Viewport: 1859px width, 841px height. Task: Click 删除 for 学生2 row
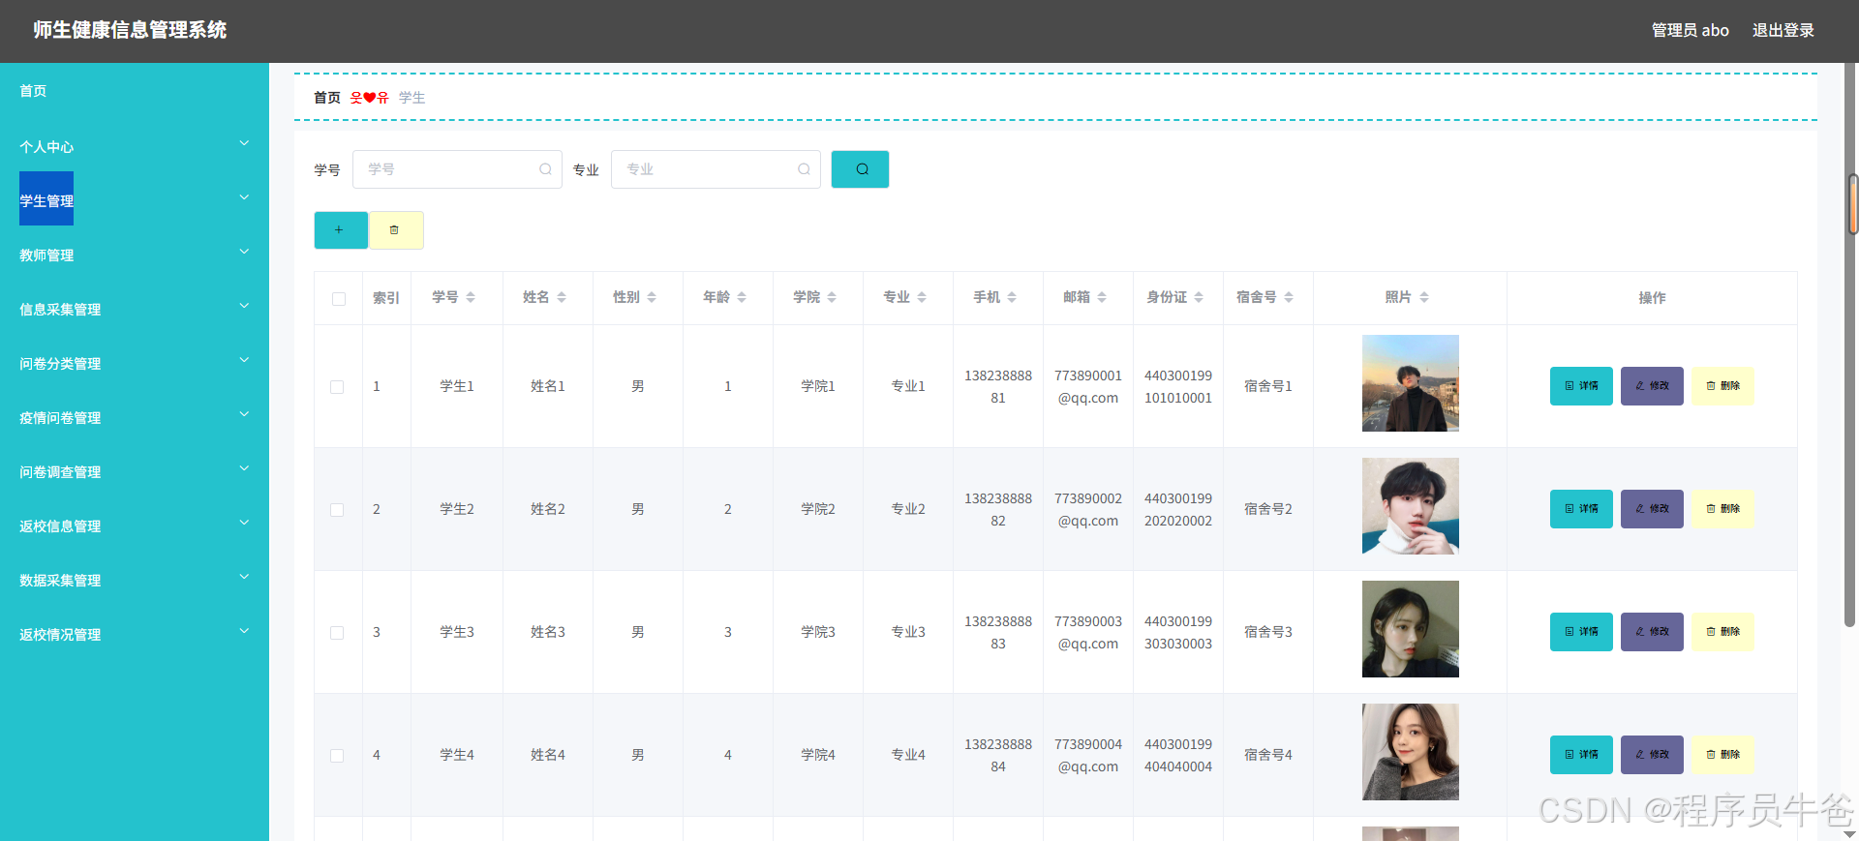click(x=1722, y=509)
